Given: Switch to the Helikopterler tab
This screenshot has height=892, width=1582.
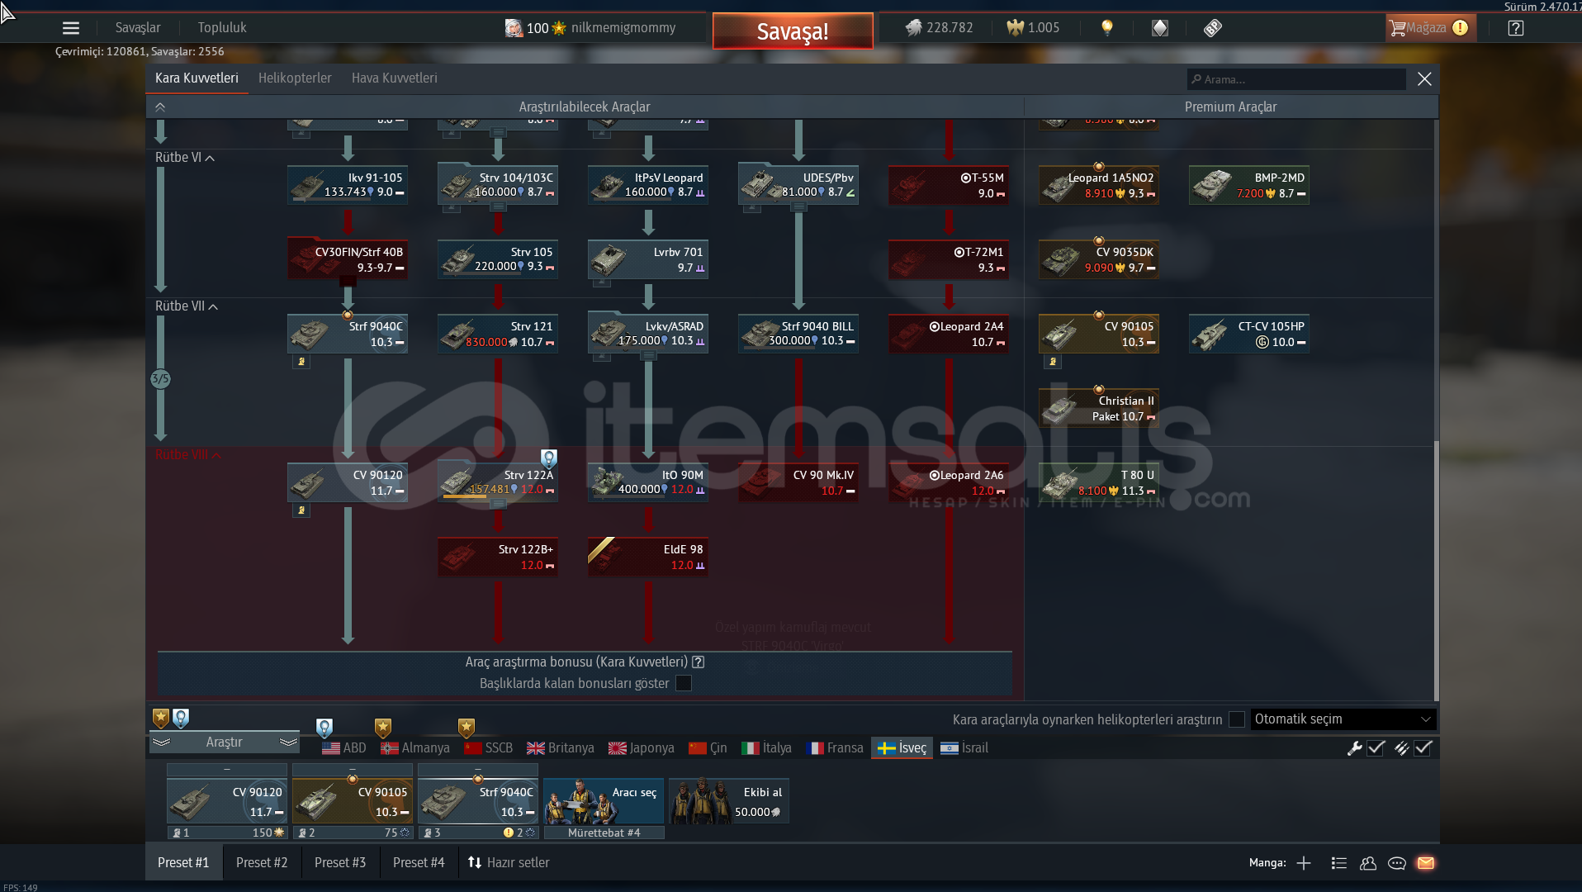Looking at the screenshot, I should [295, 78].
